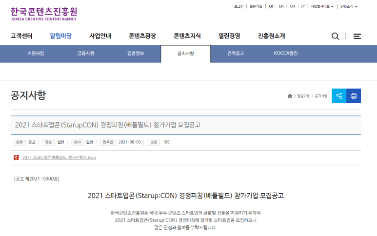Click the hwp file attachment icon
The height and width of the screenshot is (236, 377).
pyautogui.click(x=16, y=157)
